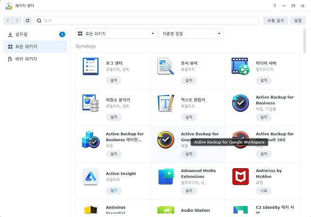Open the All Packages (모든 패키지) category dropdown

point(116,34)
